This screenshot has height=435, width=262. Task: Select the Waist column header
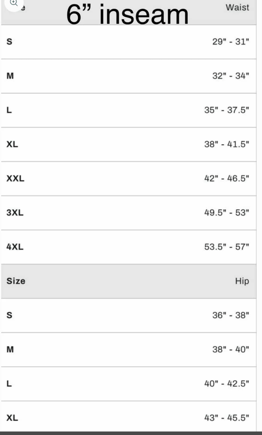[237, 7]
